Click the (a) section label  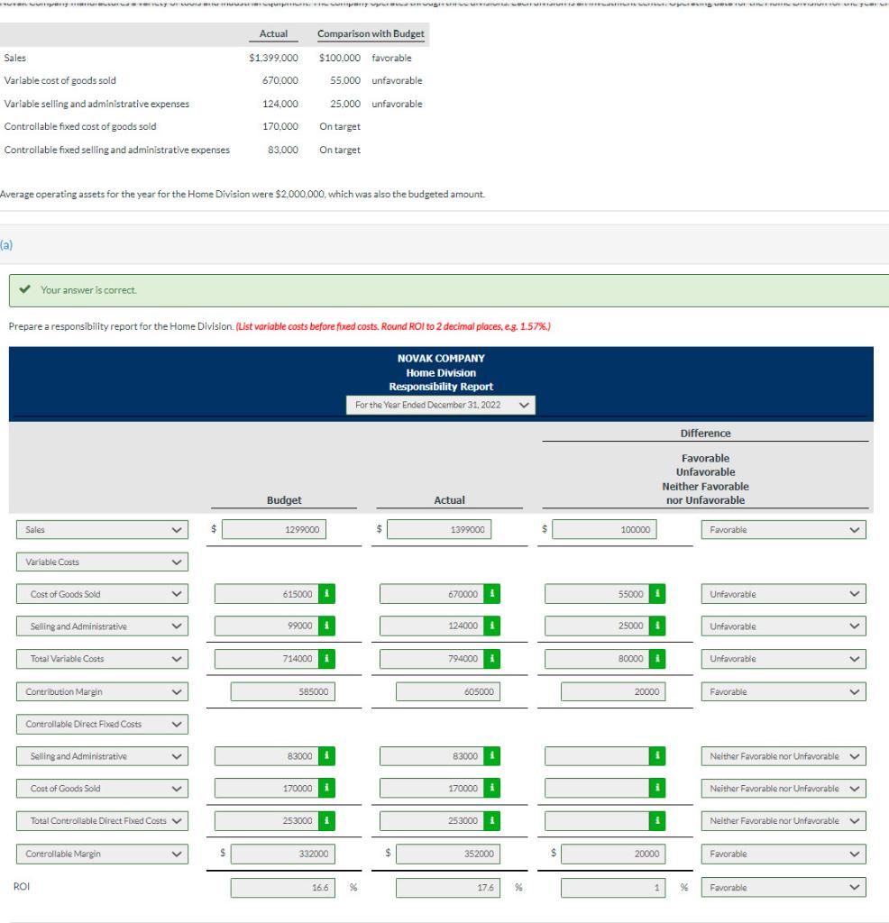[x=6, y=245]
